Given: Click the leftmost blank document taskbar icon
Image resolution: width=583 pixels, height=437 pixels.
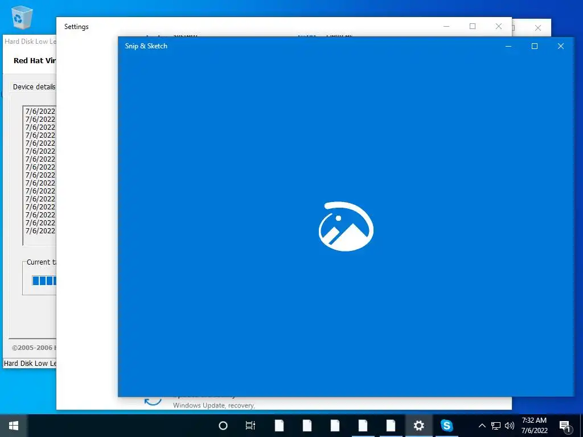Looking at the screenshot, I should (x=279, y=426).
